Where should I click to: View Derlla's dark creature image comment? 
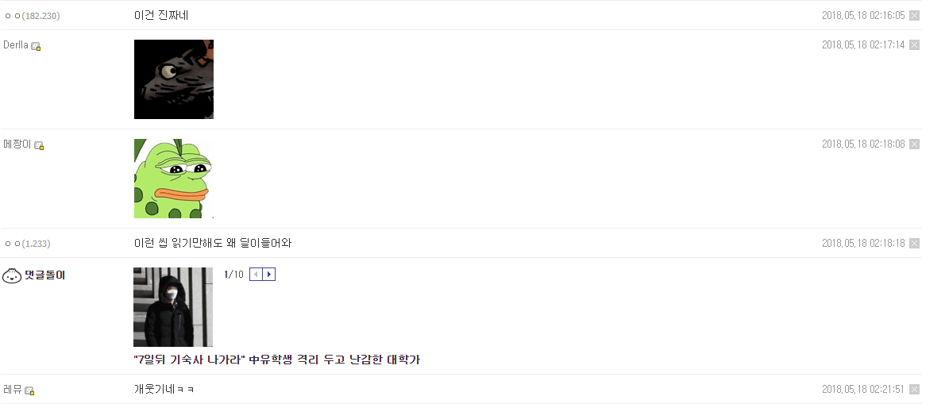click(x=174, y=79)
